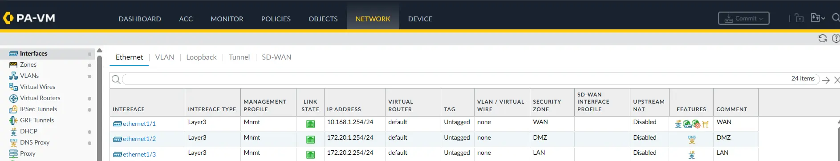Image resolution: width=840 pixels, height=161 pixels.
Task: Click link state icon for ethernet1/3
Action: (310, 155)
